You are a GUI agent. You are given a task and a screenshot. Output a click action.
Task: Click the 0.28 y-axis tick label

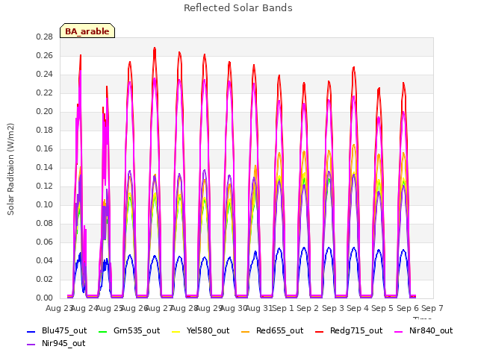pyautogui.click(x=45, y=37)
